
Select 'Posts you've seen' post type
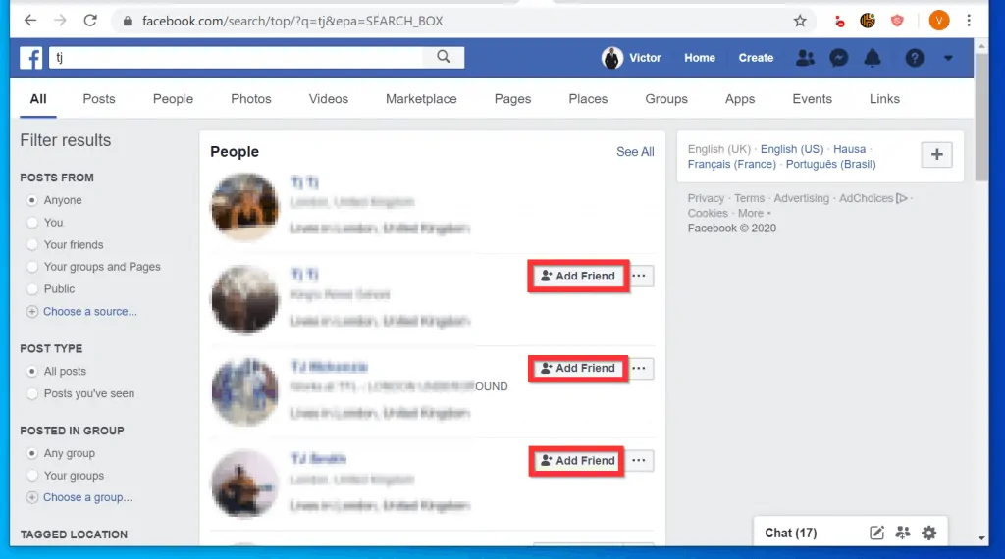click(33, 394)
